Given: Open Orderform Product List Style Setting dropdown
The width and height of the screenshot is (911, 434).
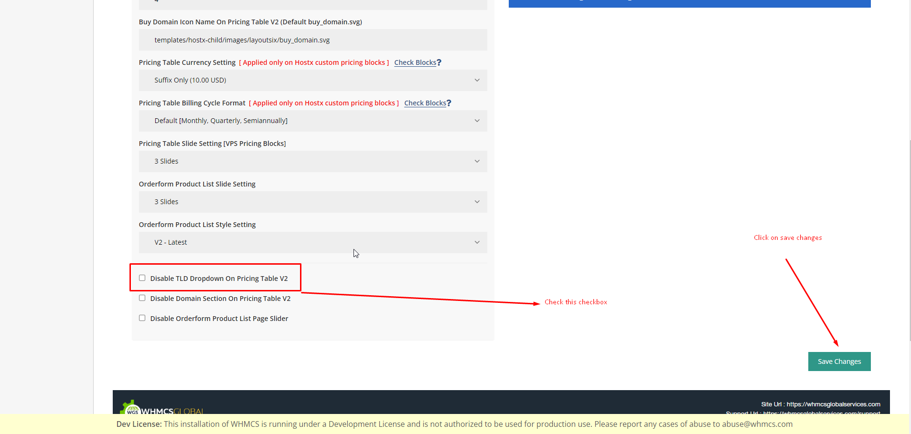Looking at the screenshot, I should [x=313, y=242].
